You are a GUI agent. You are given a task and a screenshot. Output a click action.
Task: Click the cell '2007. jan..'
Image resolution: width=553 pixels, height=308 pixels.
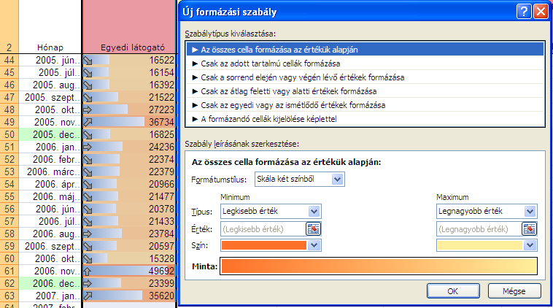pyautogui.click(x=50, y=296)
